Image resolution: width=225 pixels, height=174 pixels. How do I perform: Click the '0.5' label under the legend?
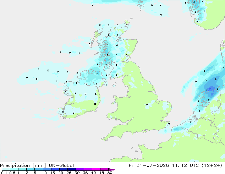(12, 173)
